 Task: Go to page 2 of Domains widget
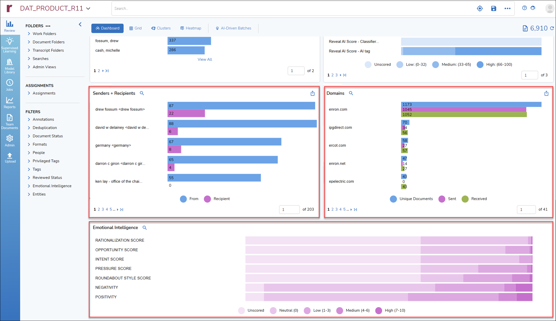point(332,209)
